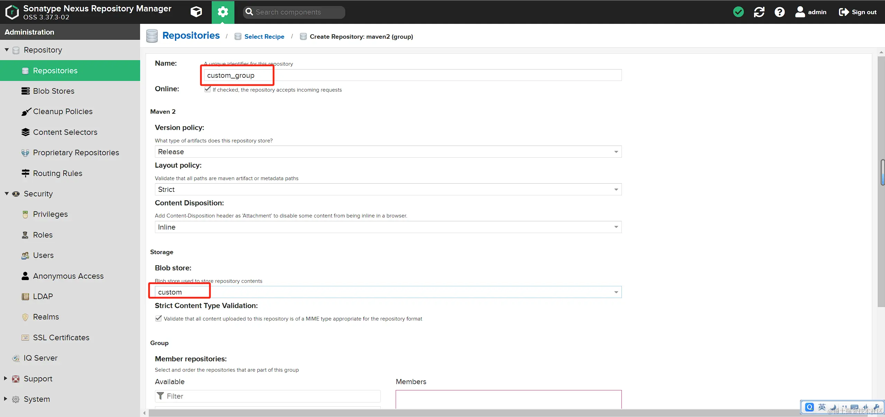The height and width of the screenshot is (417, 885).
Task: Click the Sonatype Nexus logo
Action: (x=12, y=12)
